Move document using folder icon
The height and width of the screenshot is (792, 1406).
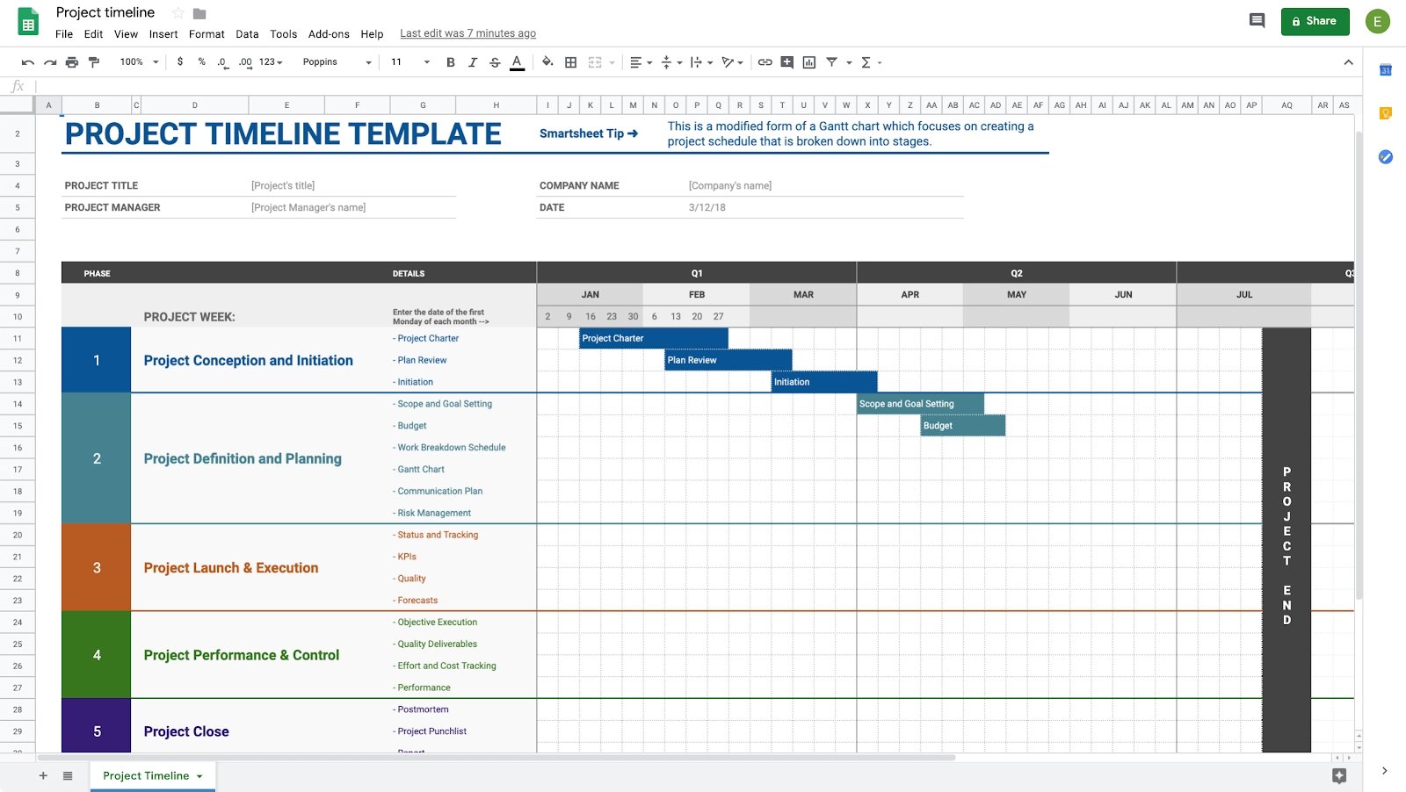tap(199, 13)
